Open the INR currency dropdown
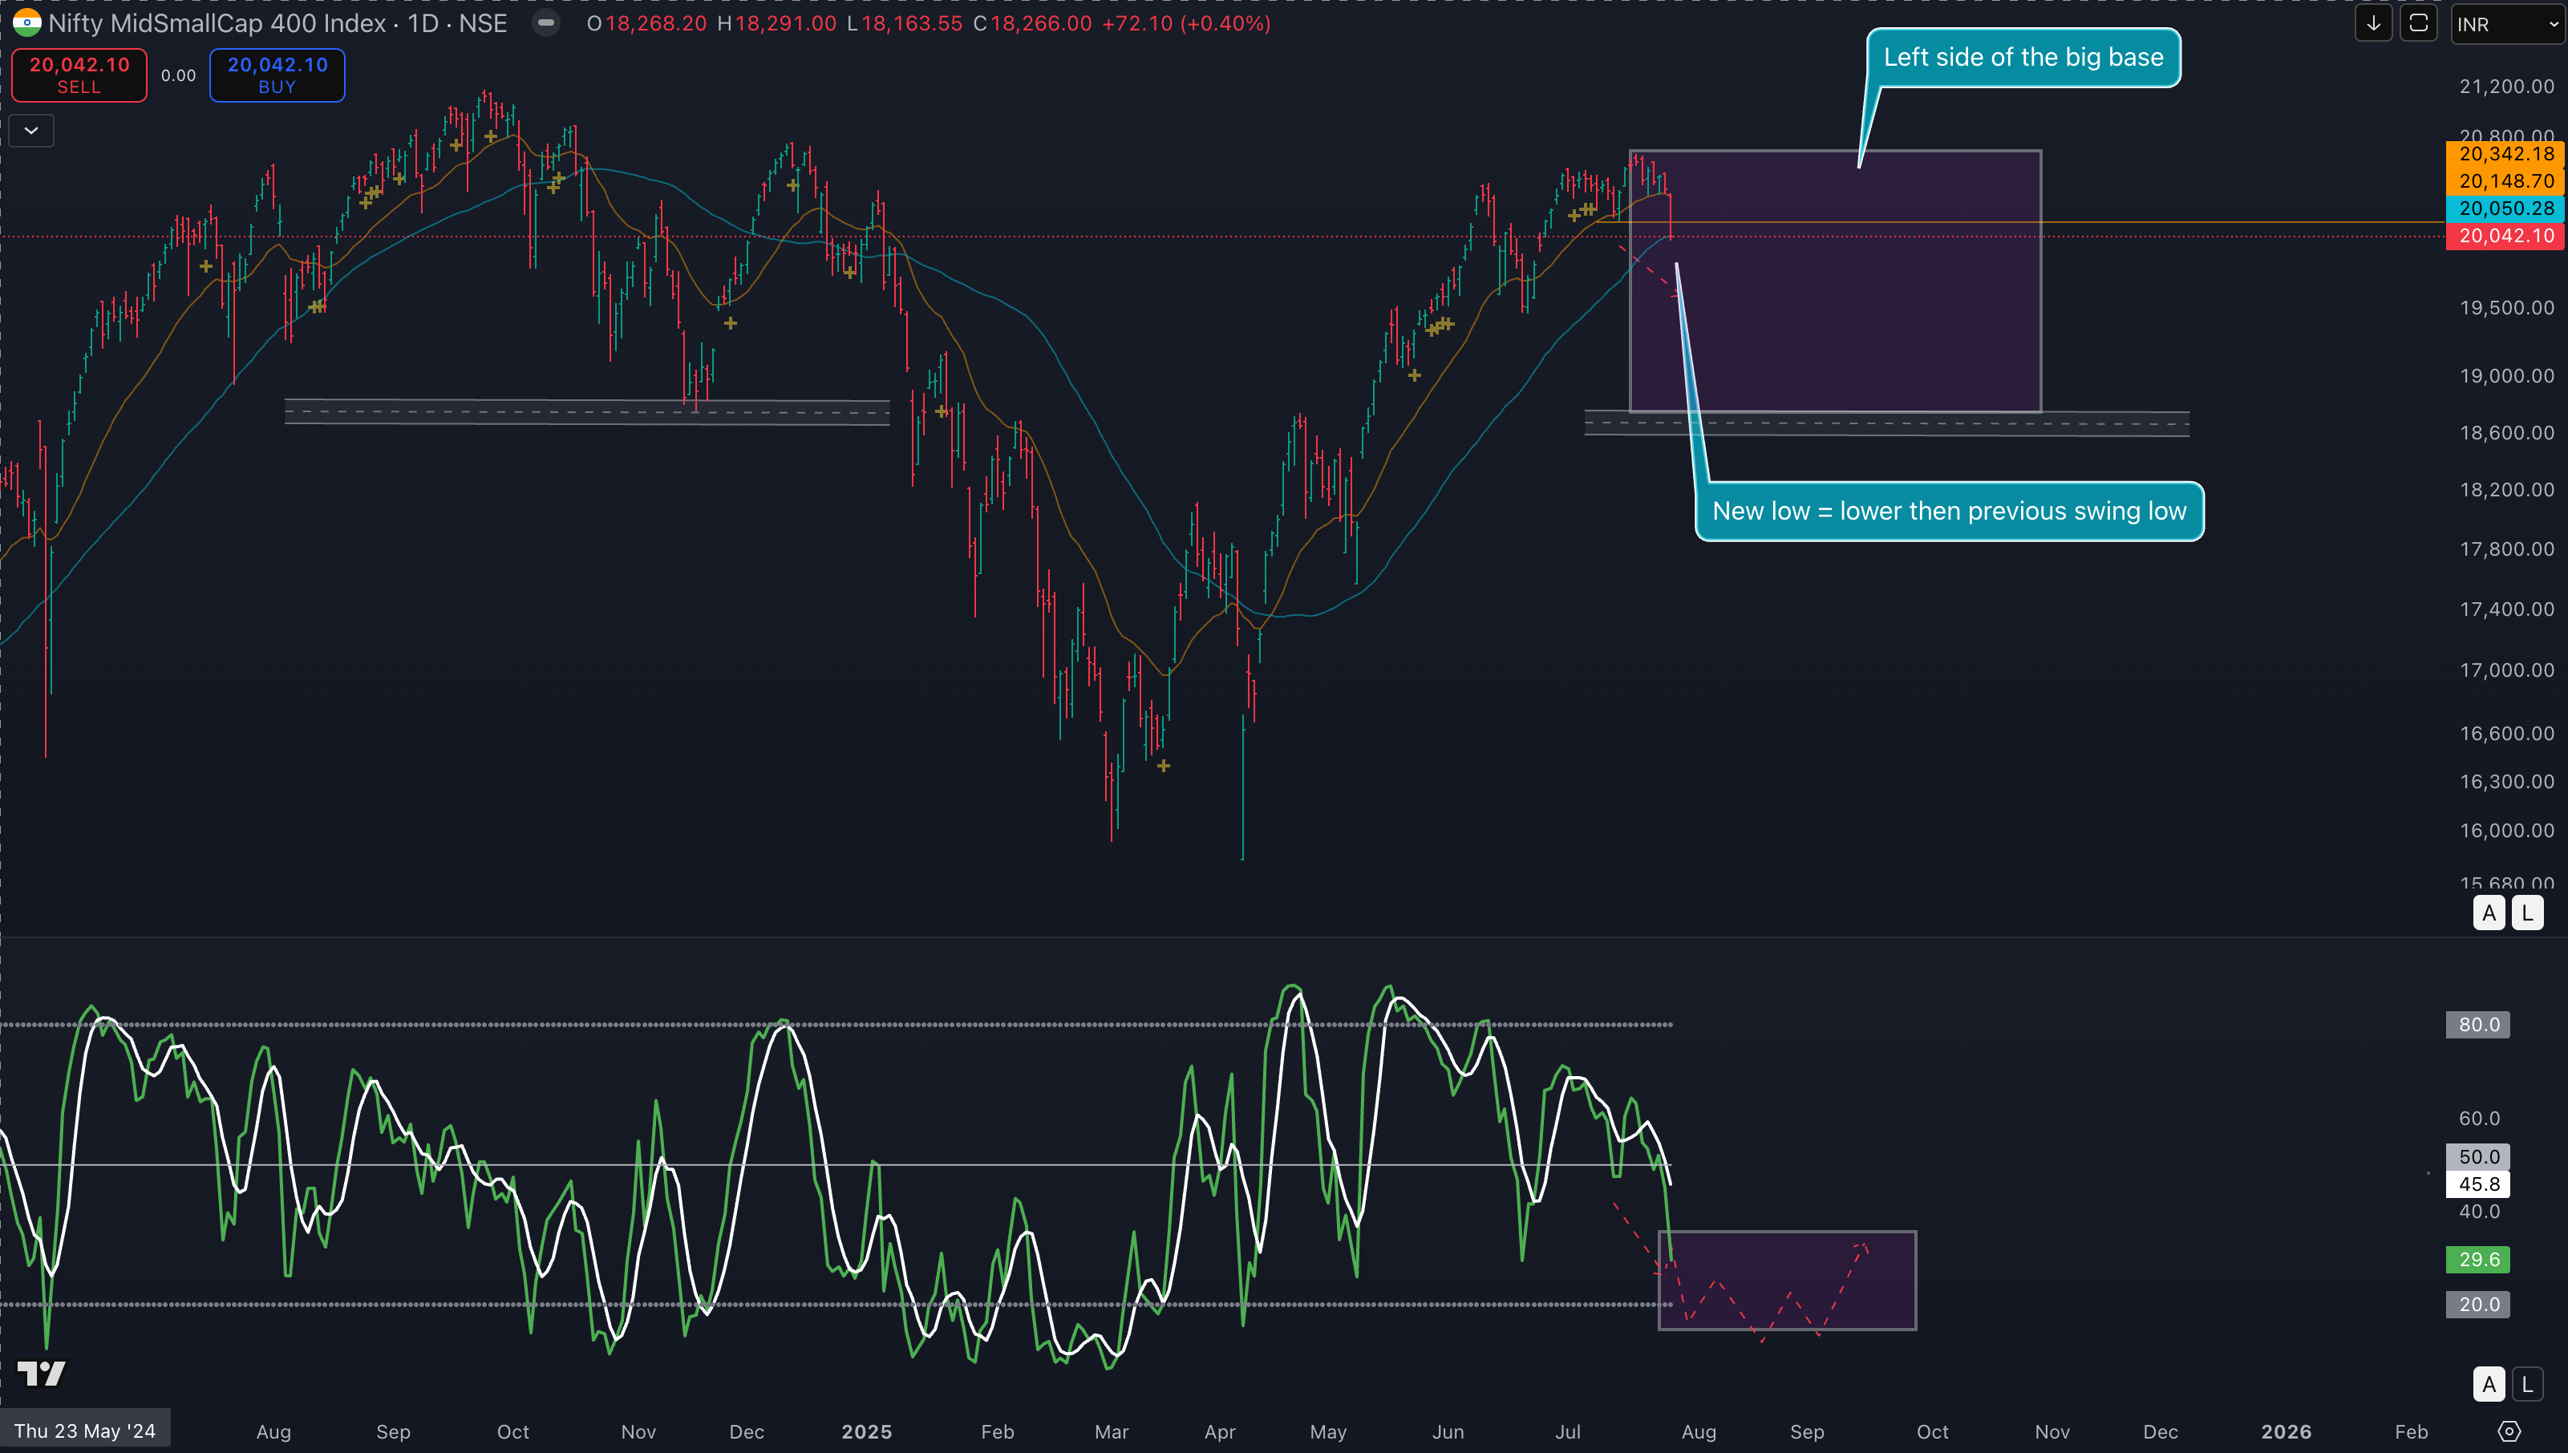 [2506, 24]
